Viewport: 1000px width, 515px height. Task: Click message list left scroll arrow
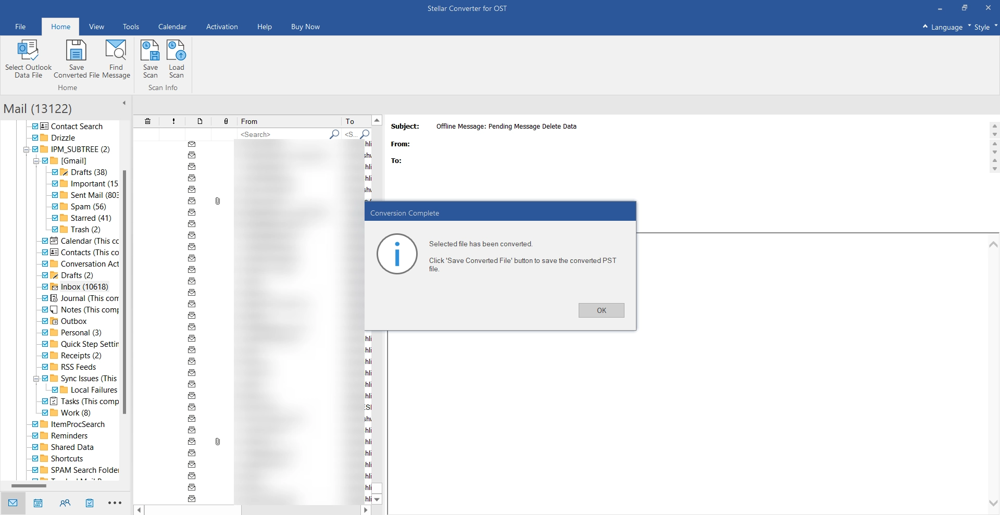[139, 510]
